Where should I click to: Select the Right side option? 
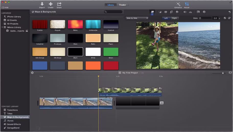pos(174,18)
